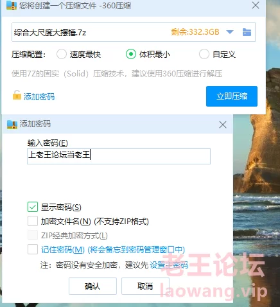The height and width of the screenshot is (307, 280).
Task: Click the 立即压缩 button
Action: point(232,96)
